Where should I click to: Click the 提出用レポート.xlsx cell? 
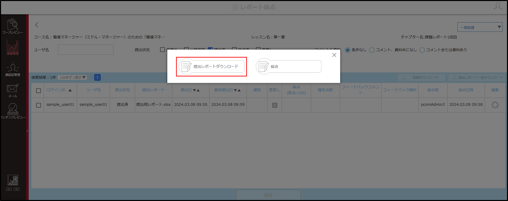tap(153, 105)
